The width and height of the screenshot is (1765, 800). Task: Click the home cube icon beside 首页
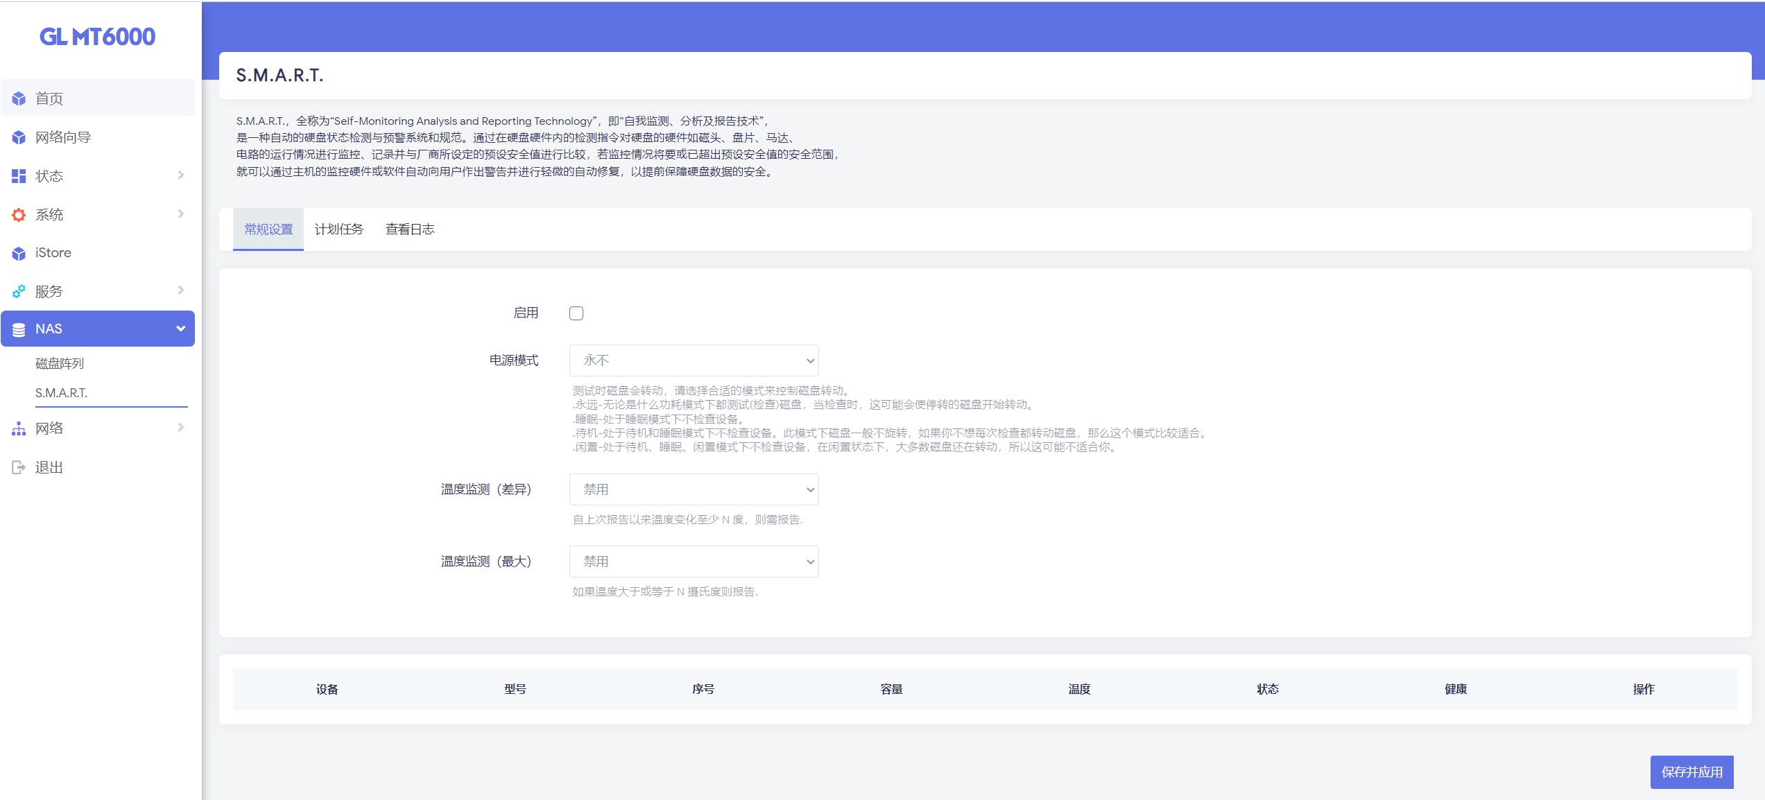[19, 99]
